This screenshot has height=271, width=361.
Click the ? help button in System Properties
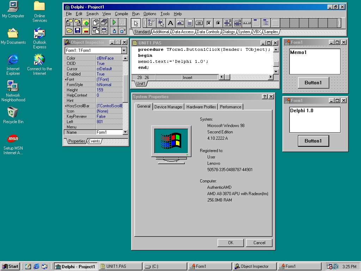pos(264,97)
